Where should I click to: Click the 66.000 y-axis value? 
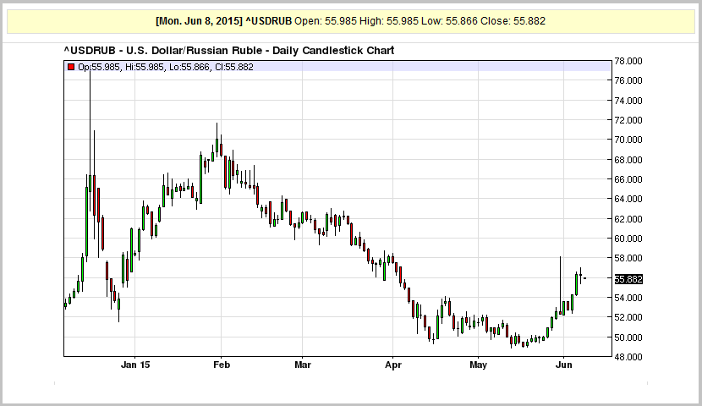628,179
